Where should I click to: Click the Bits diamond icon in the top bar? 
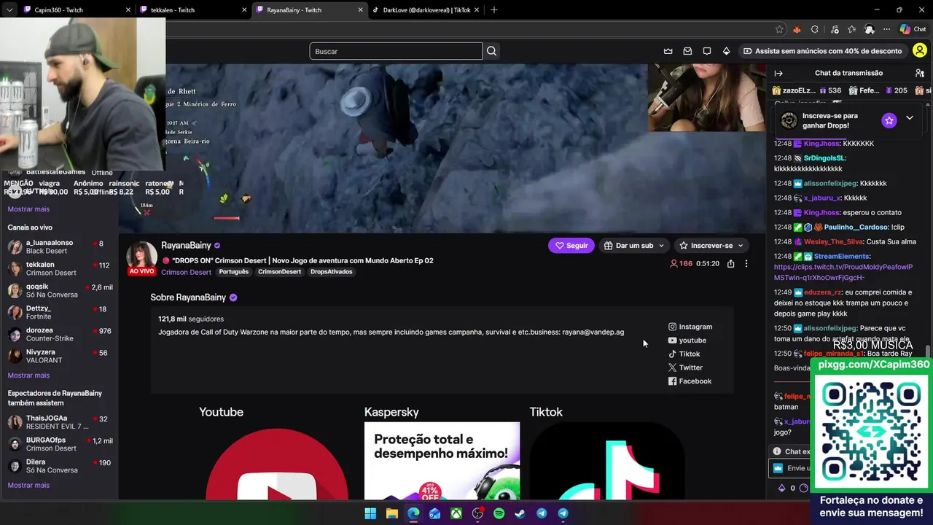pos(726,51)
